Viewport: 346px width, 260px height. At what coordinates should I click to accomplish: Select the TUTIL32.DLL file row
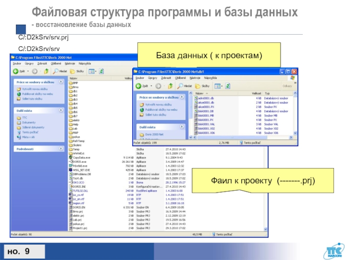pyautogui.click(x=127, y=191)
